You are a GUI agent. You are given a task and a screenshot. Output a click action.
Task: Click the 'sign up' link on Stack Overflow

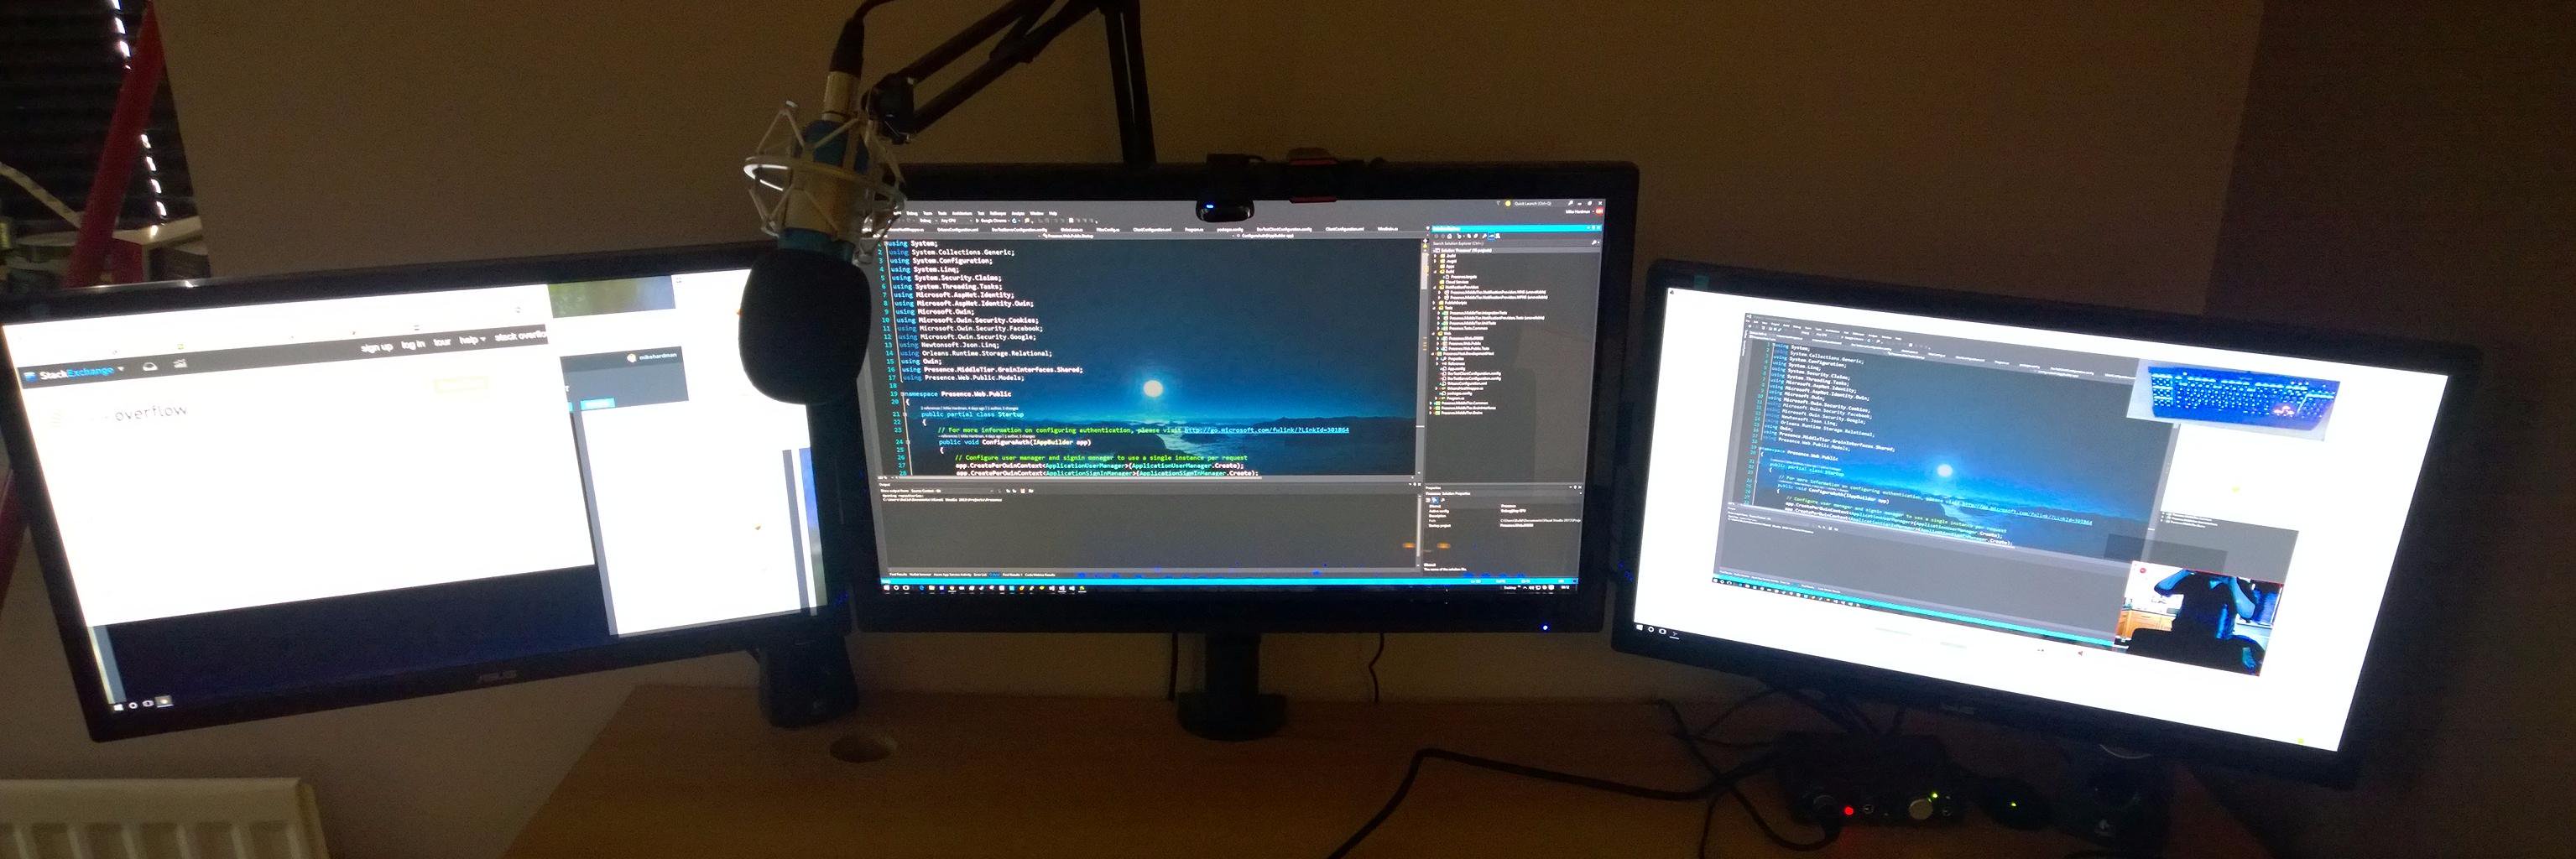click(x=377, y=347)
